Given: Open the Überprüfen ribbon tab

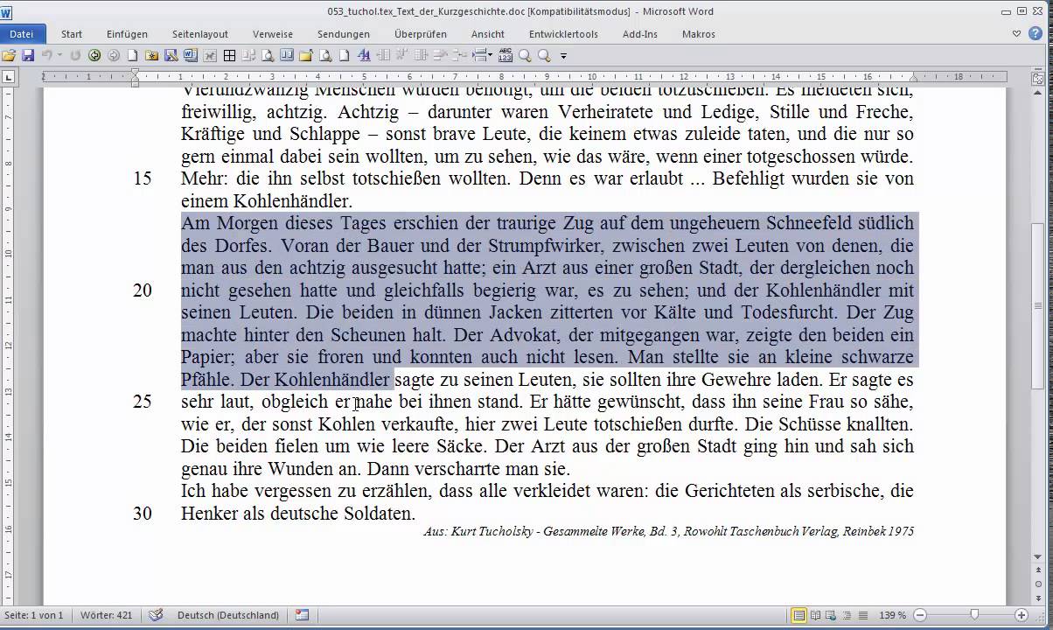Looking at the screenshot, I should (x=420, y=34).
